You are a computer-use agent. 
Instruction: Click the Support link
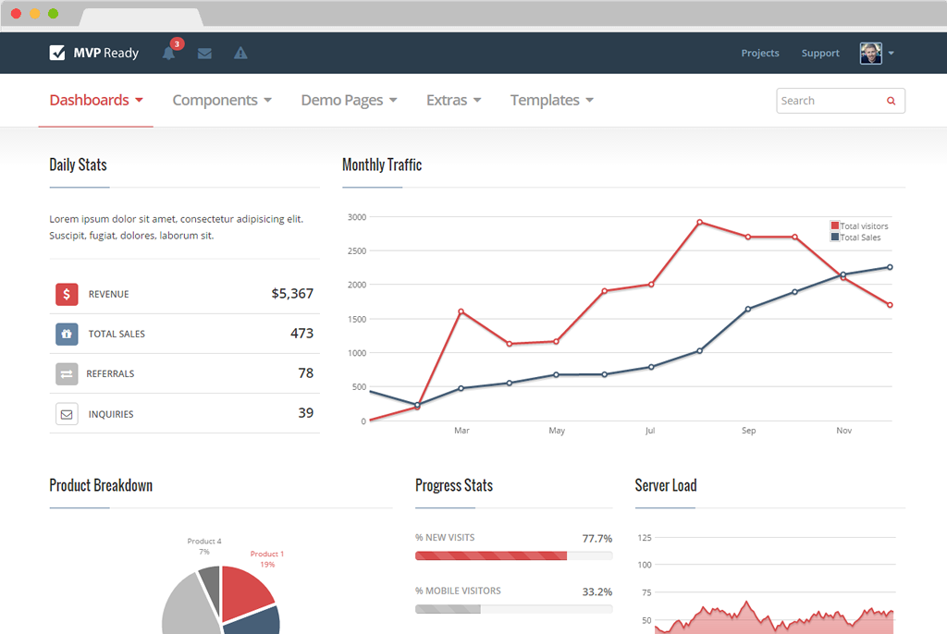820,53
